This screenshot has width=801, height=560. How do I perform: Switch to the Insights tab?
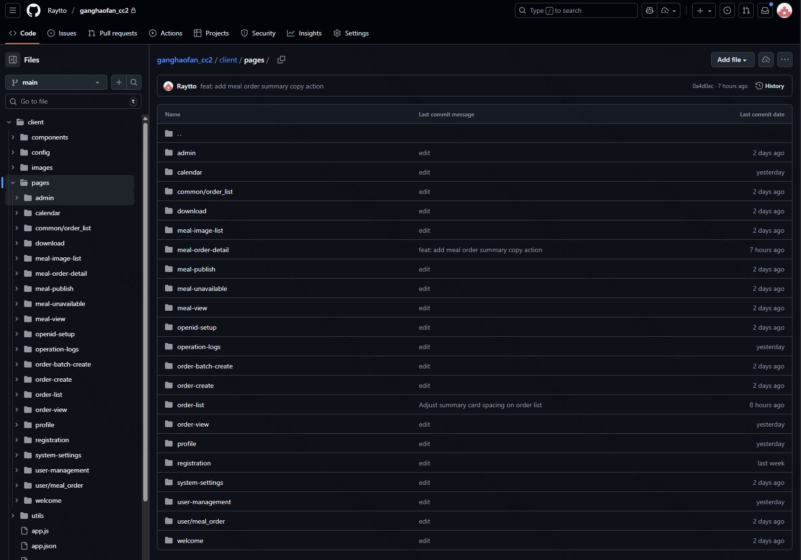[305, 33]
